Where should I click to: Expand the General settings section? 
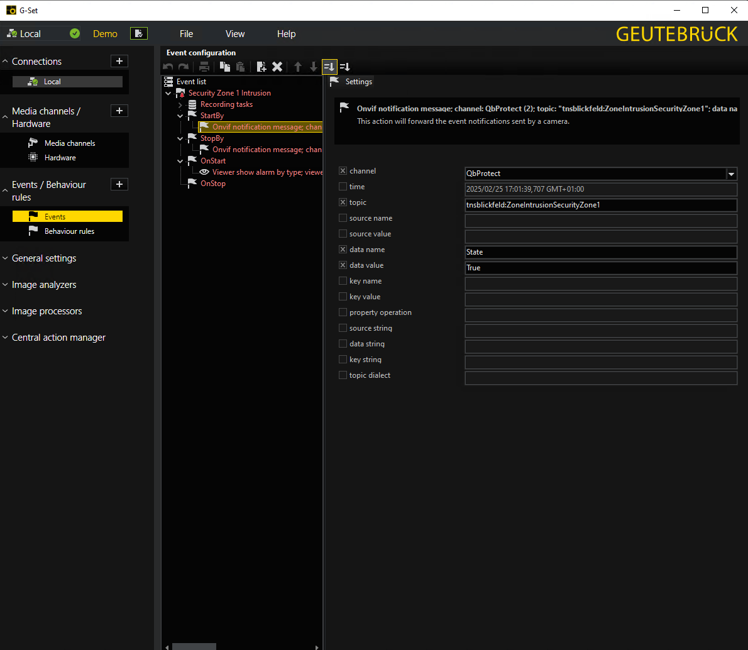[x=44, y=258]
